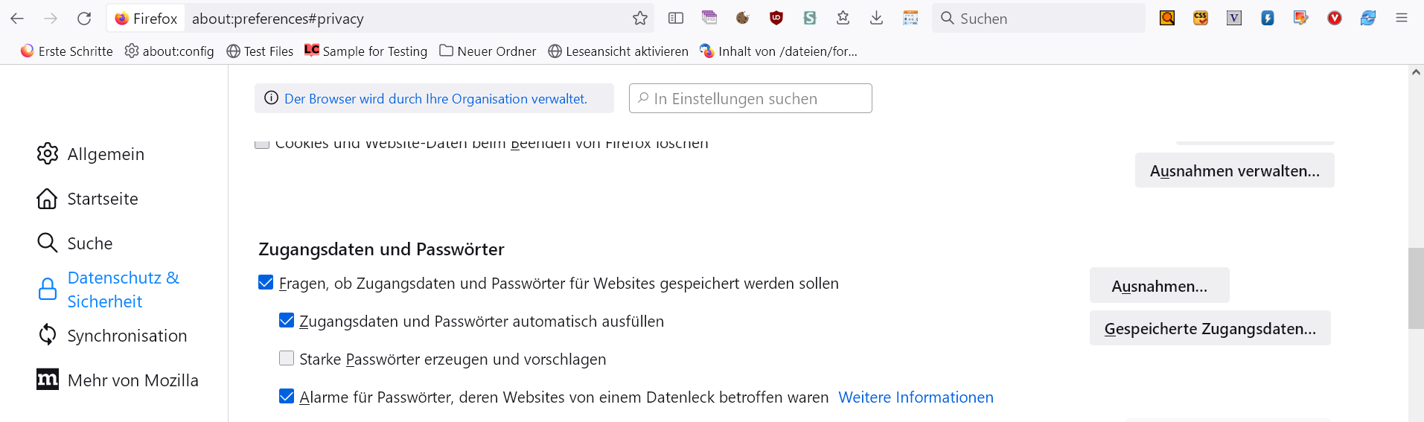Open the Downloads arrow icon
The image size is (1424, 422).
tap(876, 19)
